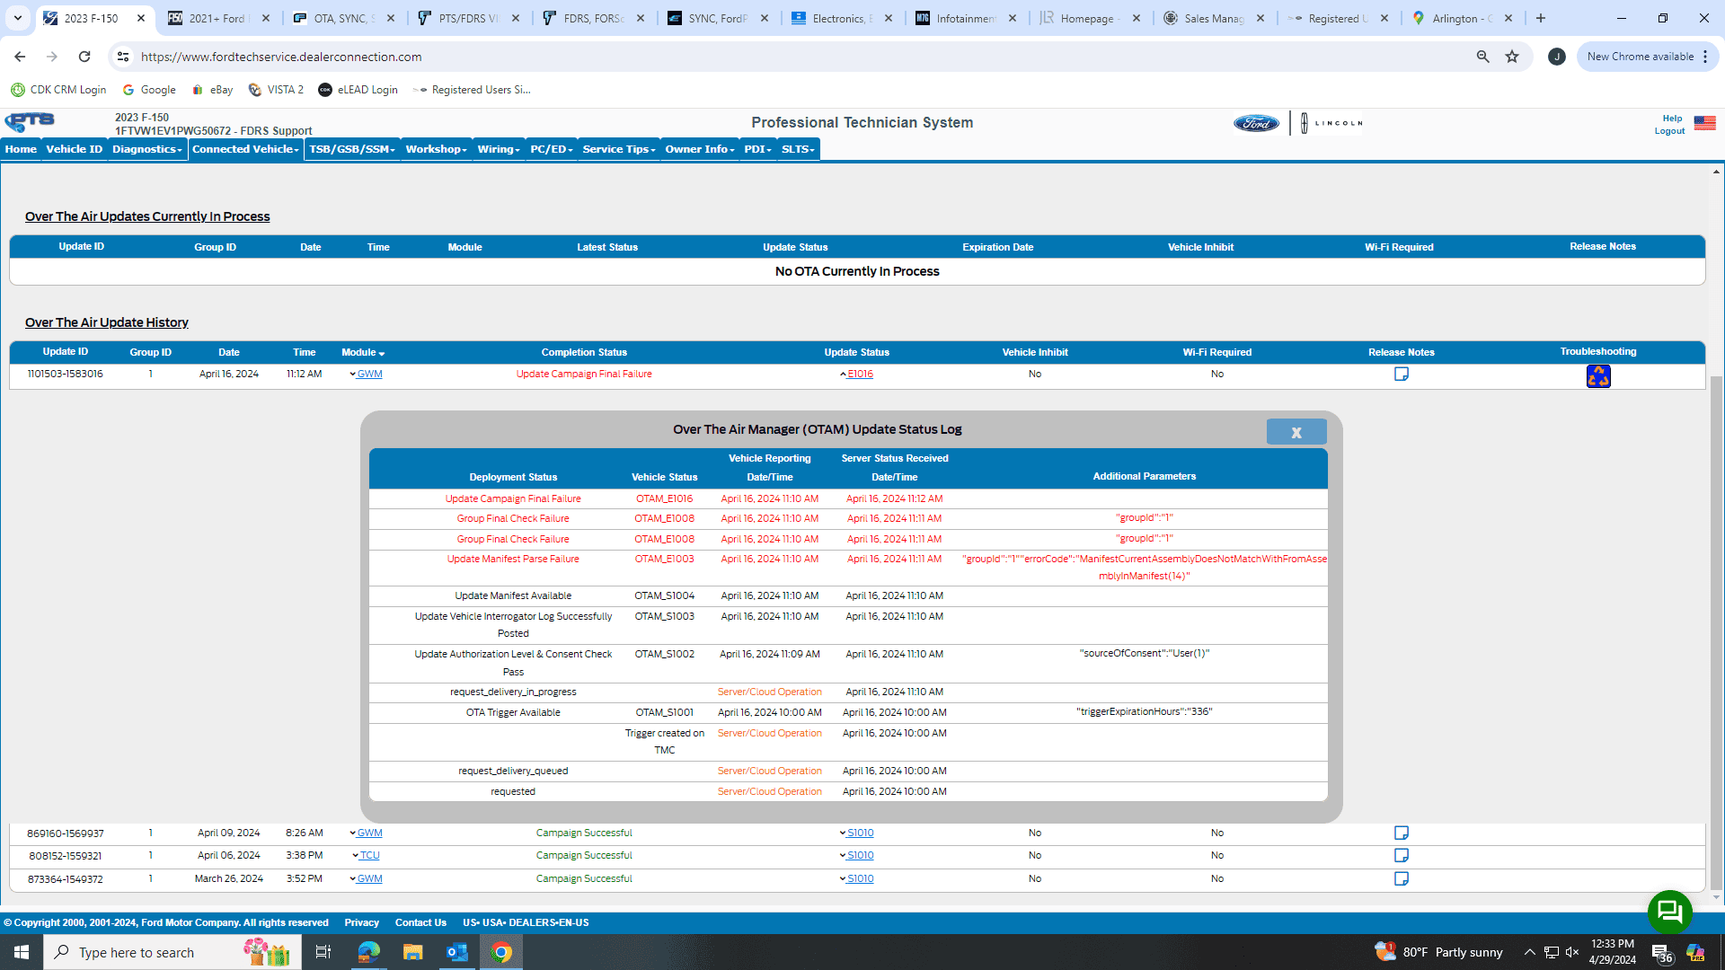Click the Contact Us footer link

point(420,922)
